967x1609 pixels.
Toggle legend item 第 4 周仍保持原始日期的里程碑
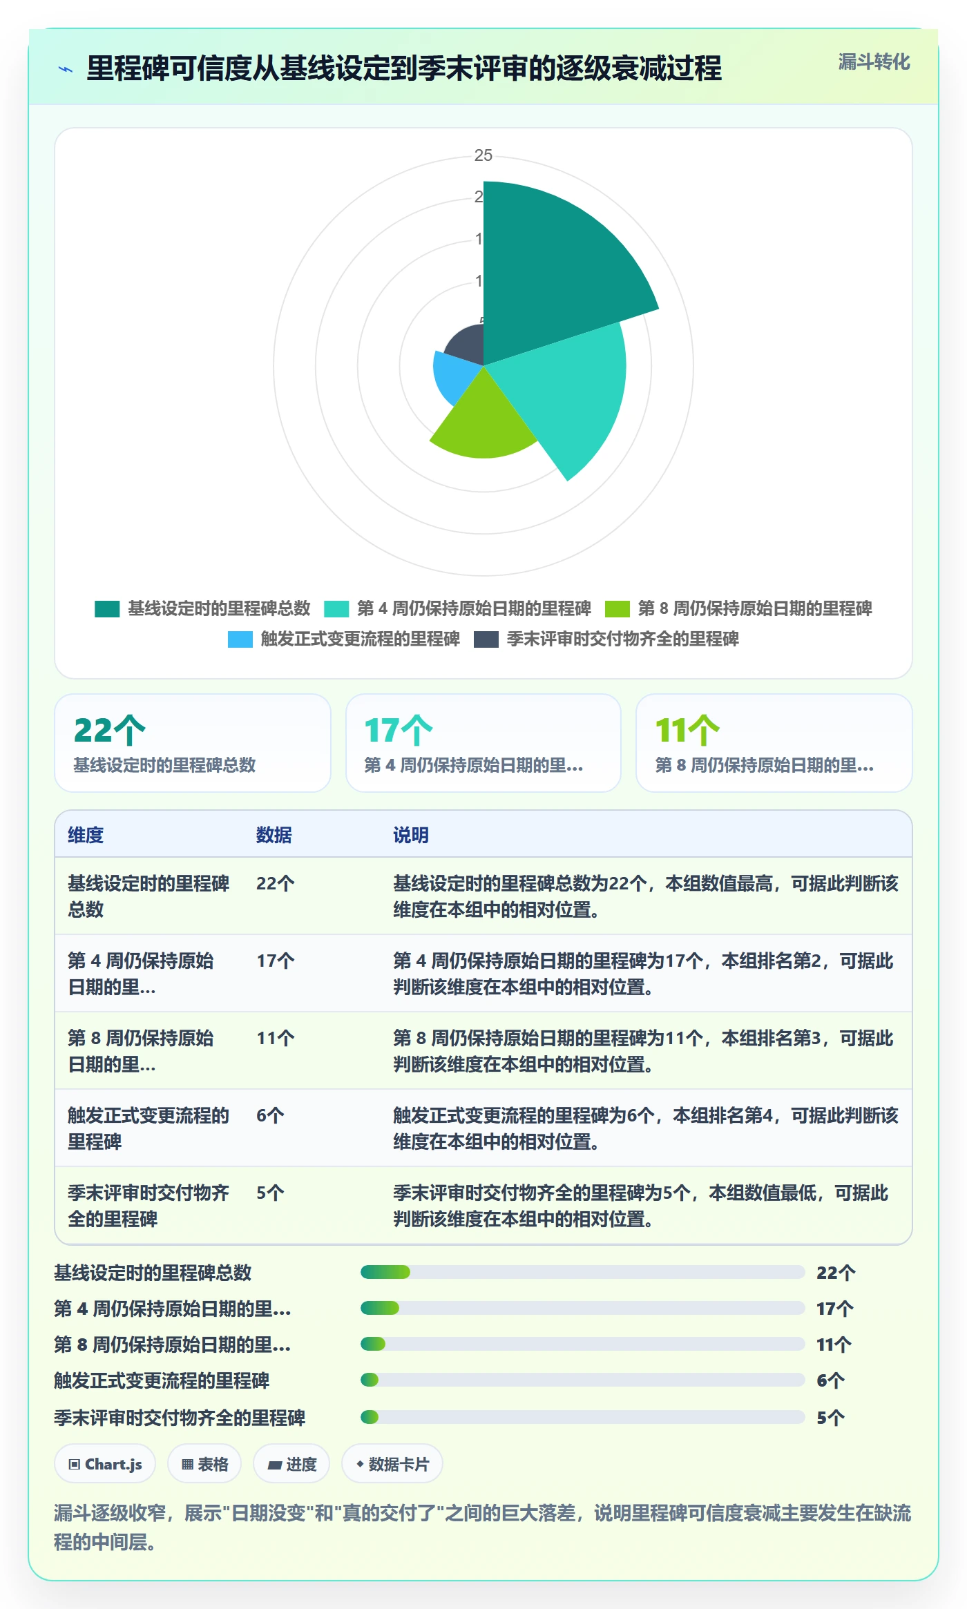(x=457, y=608)
